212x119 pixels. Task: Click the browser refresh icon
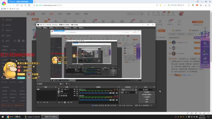[17, 5]
